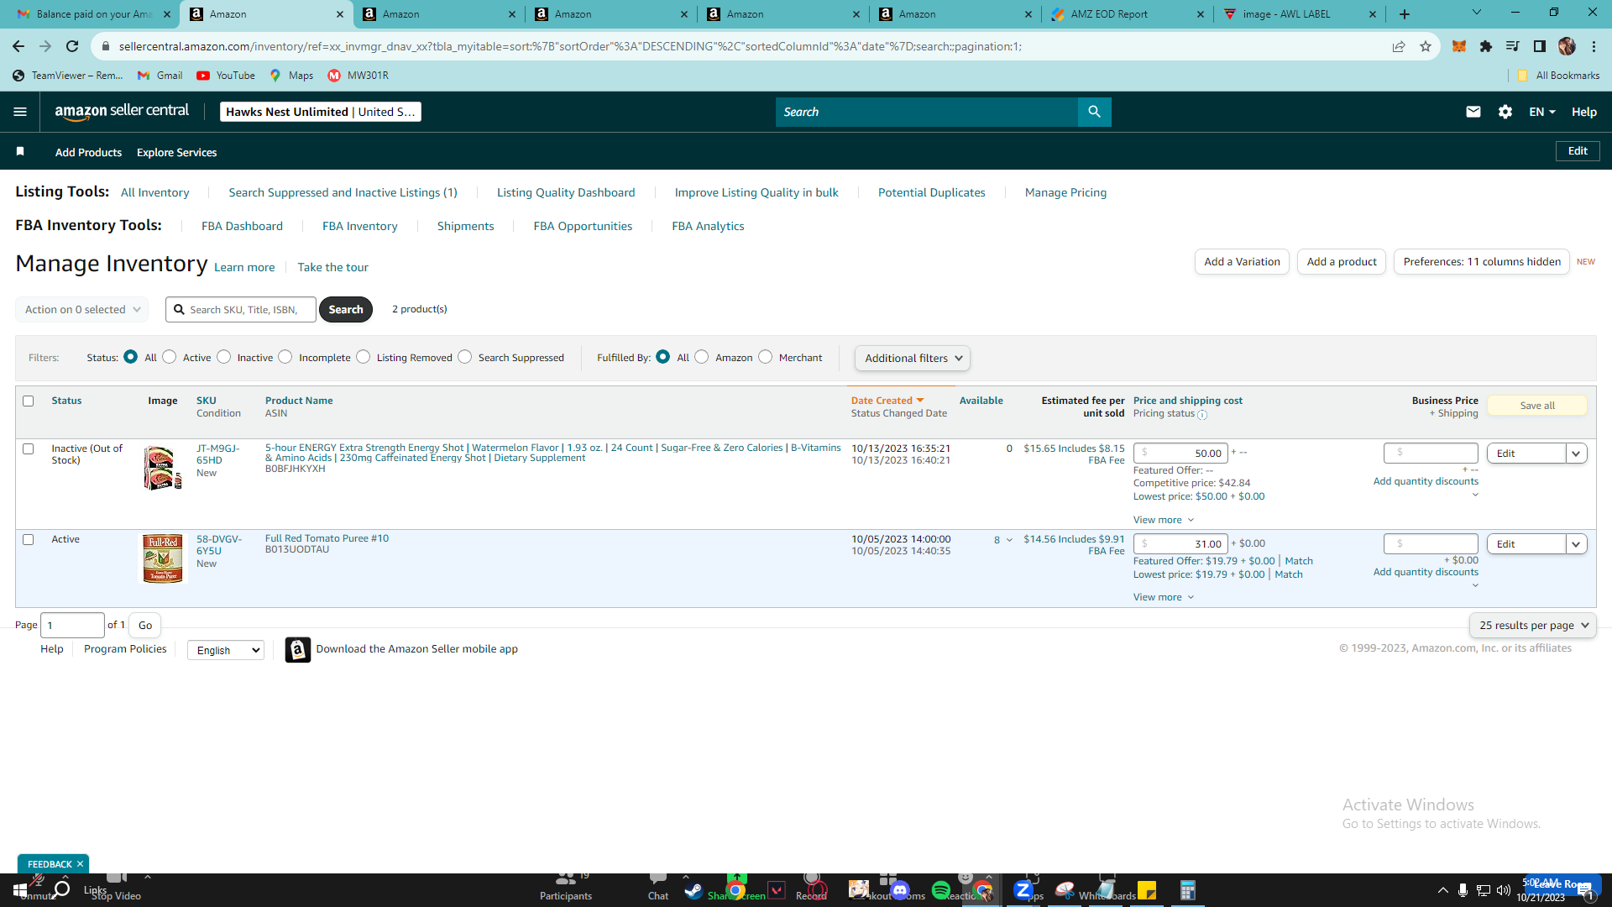Select the Listing Removed status radio button
Screen dimensions: 1612x907
coord(364,357)
